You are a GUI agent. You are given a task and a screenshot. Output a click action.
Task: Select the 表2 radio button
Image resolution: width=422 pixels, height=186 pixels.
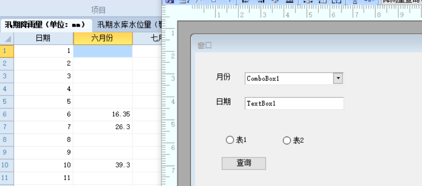point(287,140)
